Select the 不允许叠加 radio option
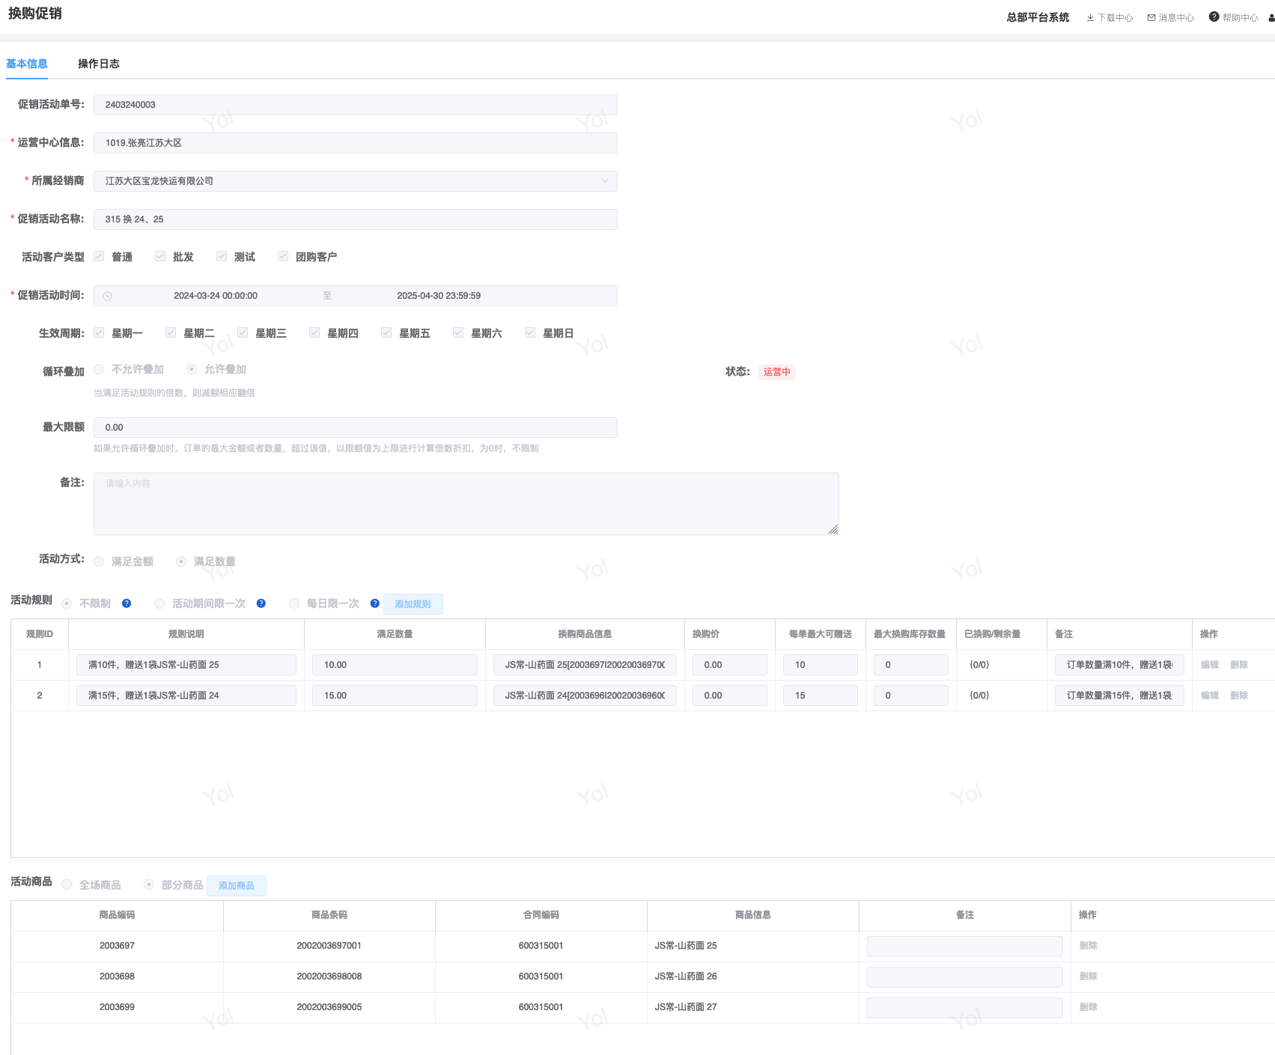This screenshot has width=1275, height=1055. [99, 370]
